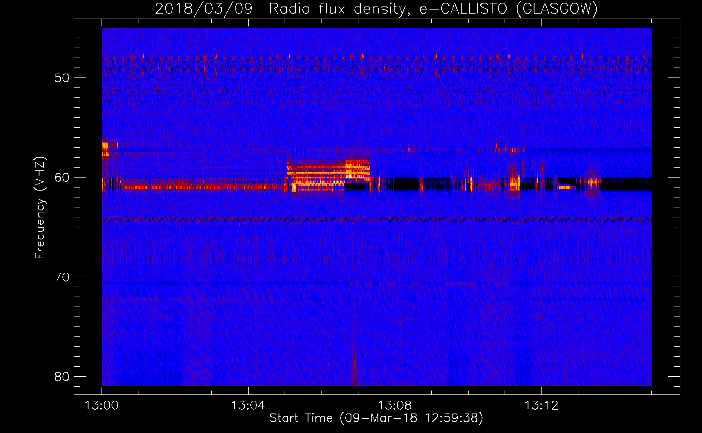Click the 13:00 time tick label
Viewport: 702px width, 433px height.
pyautogui.click(x=102, y=406)
